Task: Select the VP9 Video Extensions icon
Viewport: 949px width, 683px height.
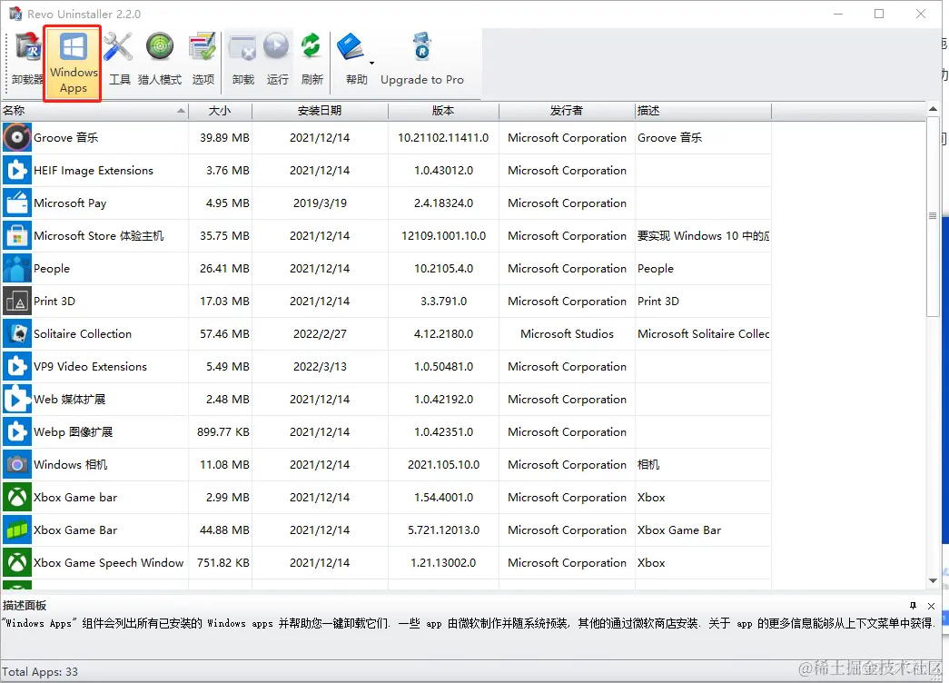Action: tap(17, 366)
